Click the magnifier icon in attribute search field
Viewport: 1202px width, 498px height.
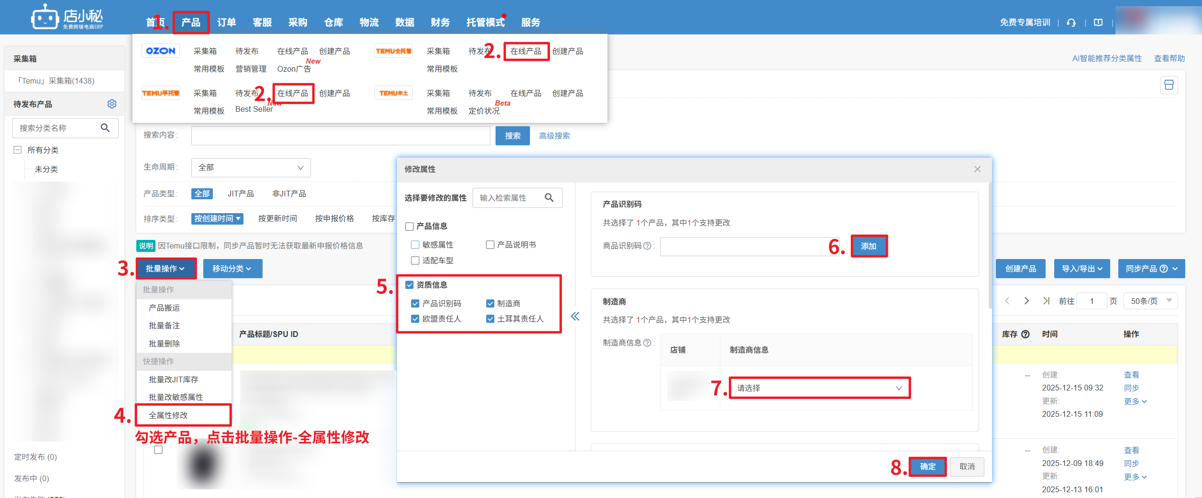(x=549, y=198)
